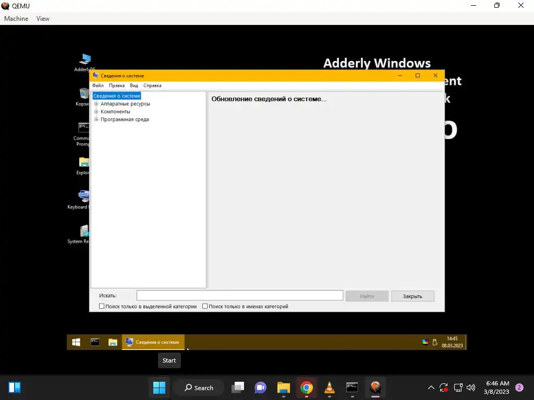
Task: Open the AdderlyPE desktop icon
Action: pos(84,63)
